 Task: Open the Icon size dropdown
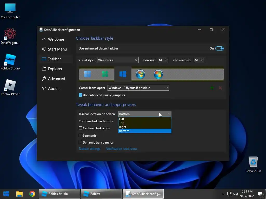163,60
